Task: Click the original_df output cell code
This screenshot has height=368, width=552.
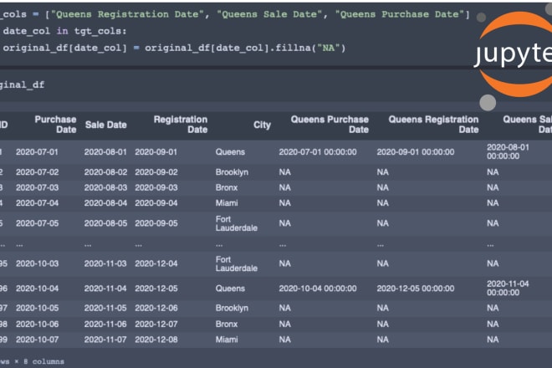Action: pos(22,84)
